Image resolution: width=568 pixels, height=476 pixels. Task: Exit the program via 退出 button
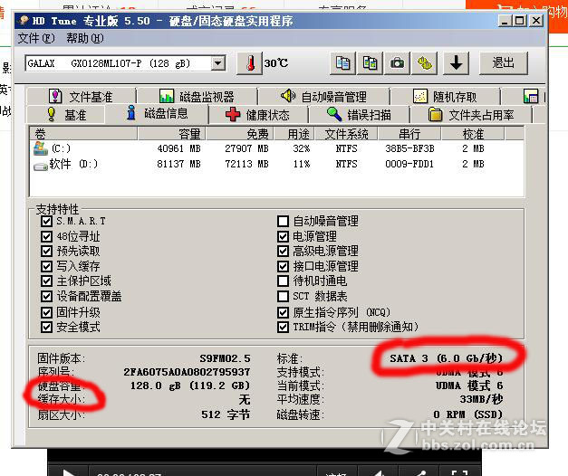pos(503,63)
